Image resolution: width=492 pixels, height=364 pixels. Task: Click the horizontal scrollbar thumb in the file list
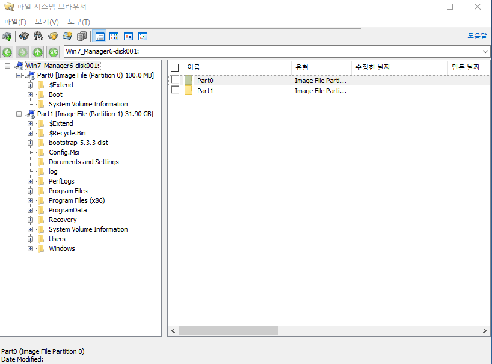point(229,330)
